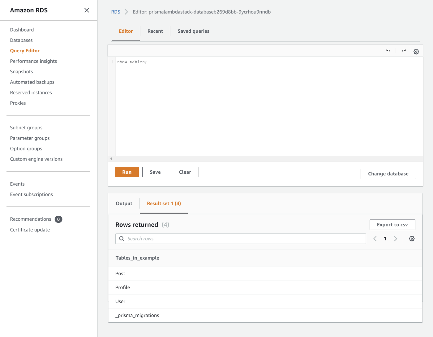The height and width of the screenshot is (337, 433).
Task: Open Dashboard in the sidebar
Action: pos(22,30)
